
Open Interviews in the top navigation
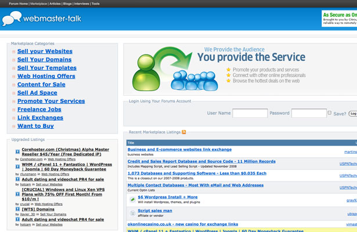(x=81, y=3)
